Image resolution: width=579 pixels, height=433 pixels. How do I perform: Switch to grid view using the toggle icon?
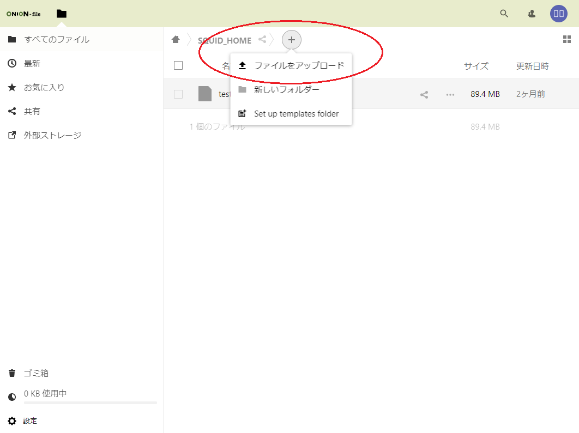[567, 39]
